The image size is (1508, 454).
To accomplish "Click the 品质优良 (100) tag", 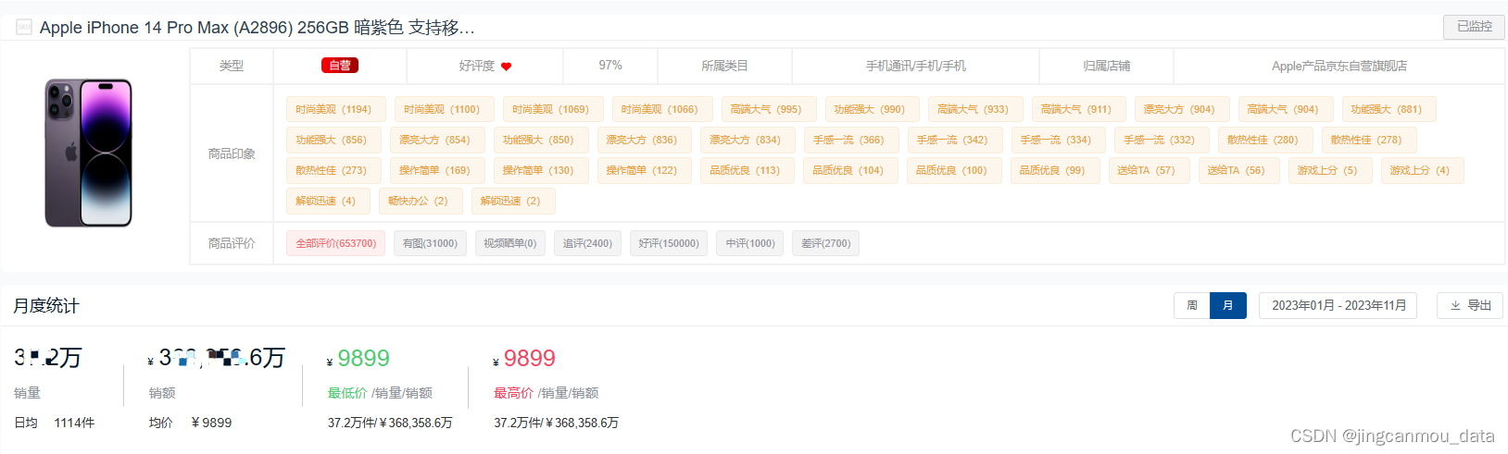I will point(954,170).
